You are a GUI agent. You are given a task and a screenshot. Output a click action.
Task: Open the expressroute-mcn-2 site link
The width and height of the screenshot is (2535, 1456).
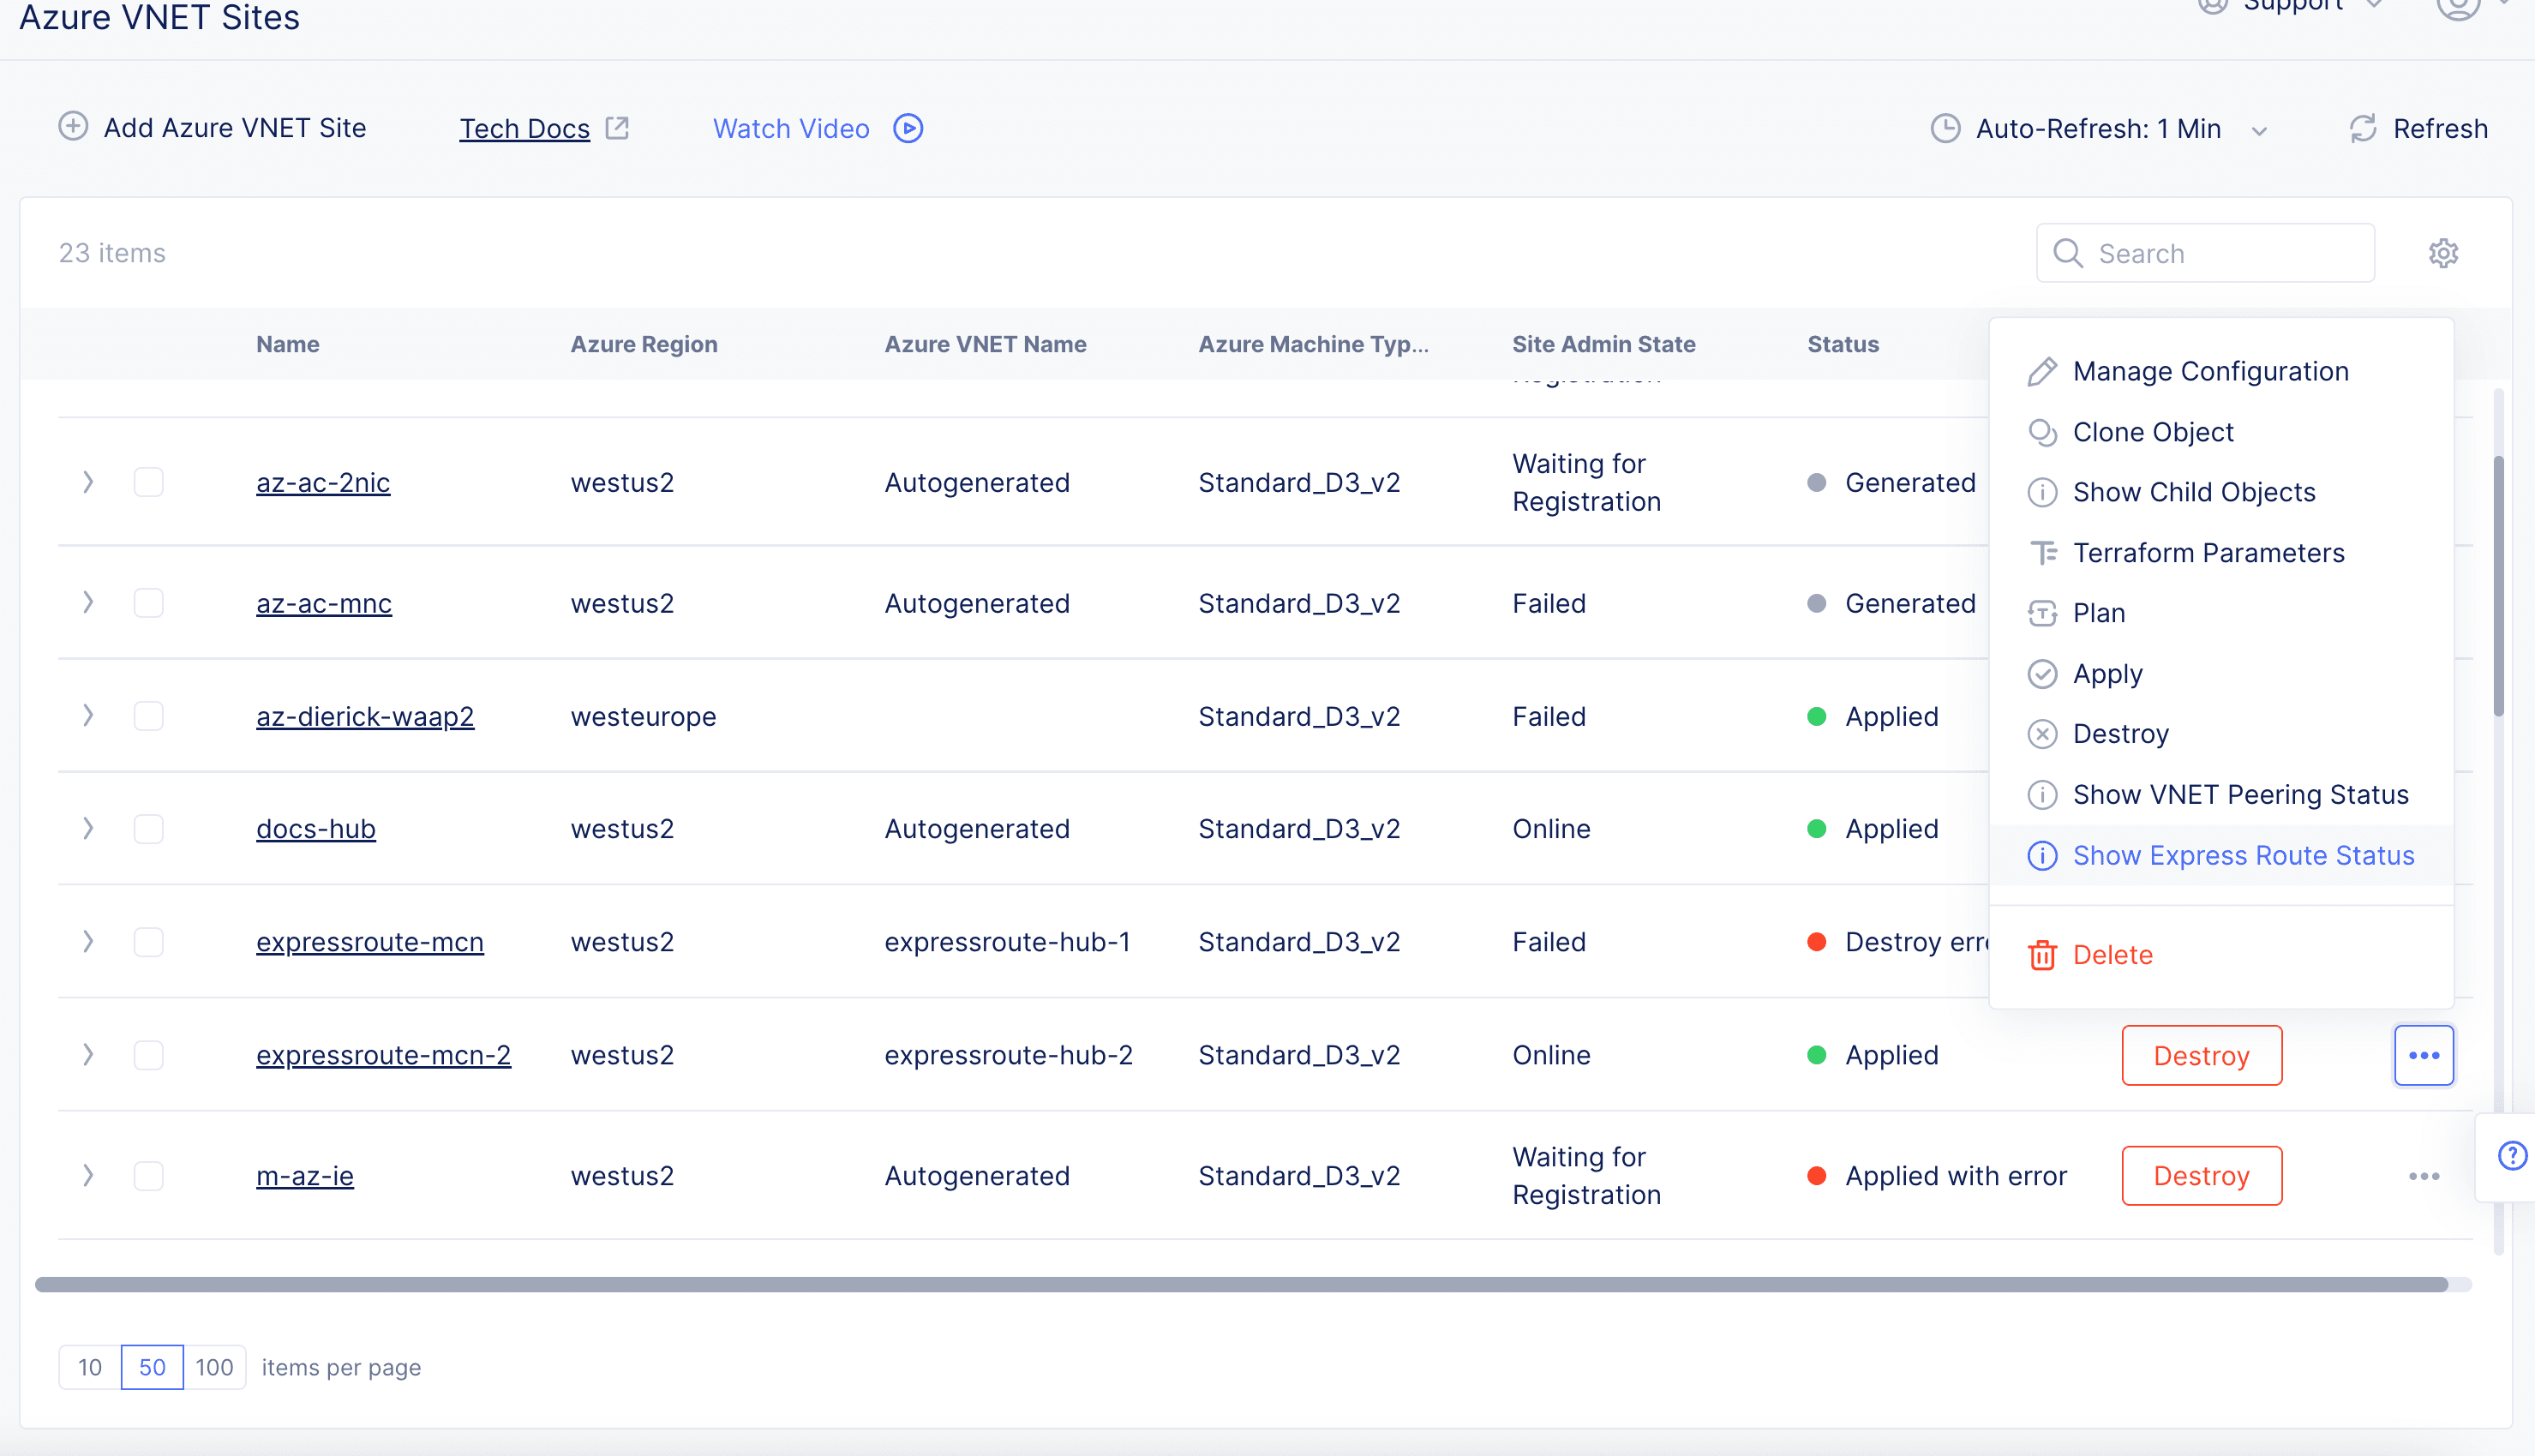pos(383,1056)
